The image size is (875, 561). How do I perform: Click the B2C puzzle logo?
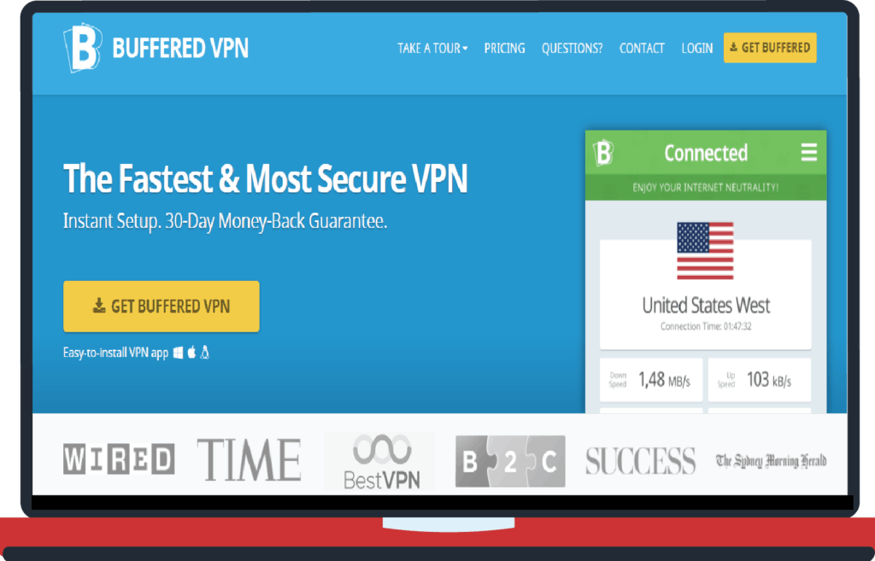click(510, 461)
